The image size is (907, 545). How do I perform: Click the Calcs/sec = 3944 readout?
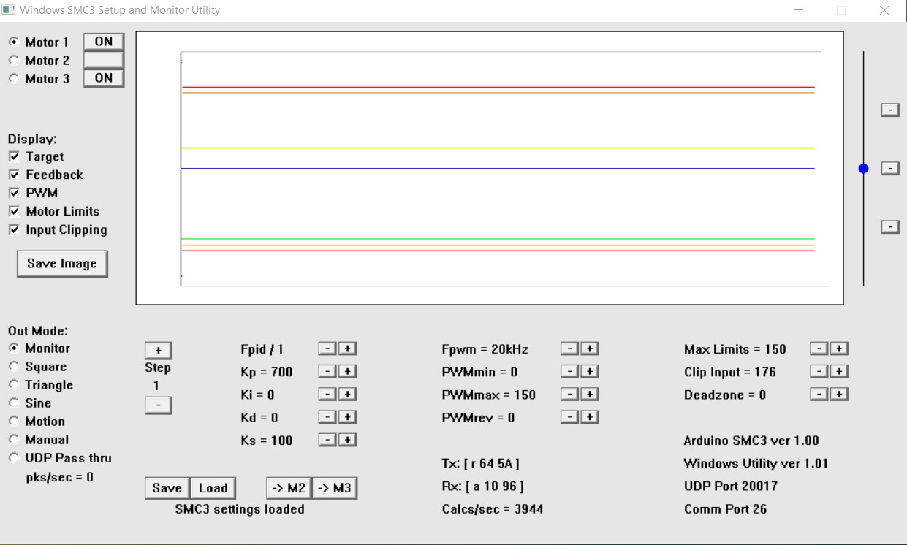pos(493,509)
